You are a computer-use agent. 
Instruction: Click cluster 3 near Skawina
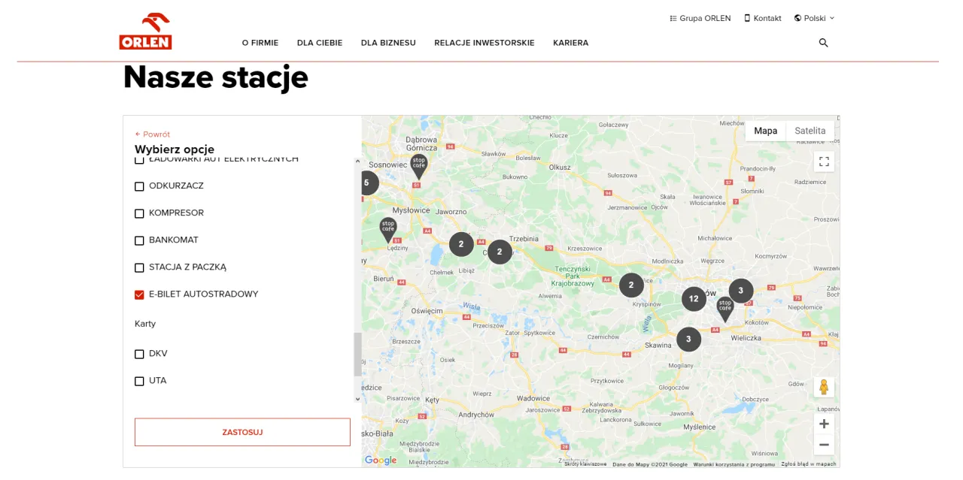[x=688, y=340]
